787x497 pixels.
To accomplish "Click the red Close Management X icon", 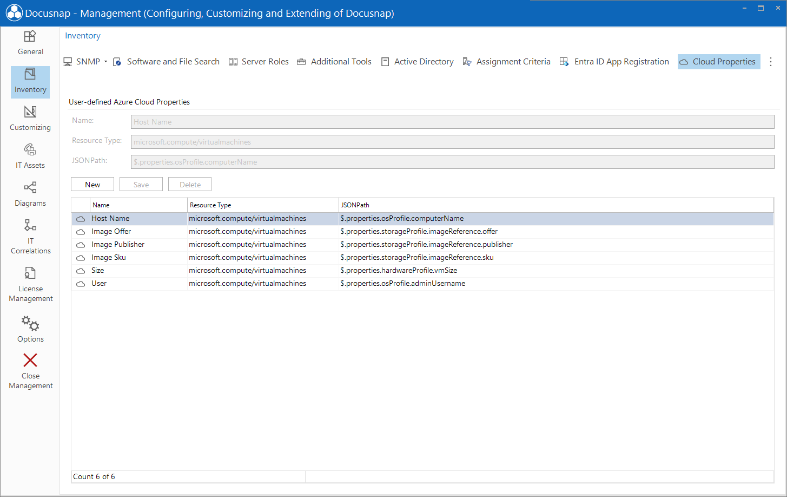I will coord(30,360).
